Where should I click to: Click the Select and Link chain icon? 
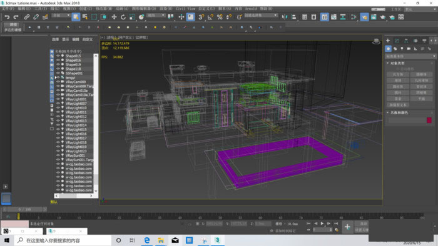pyautogui.click(x=26, y=17)
